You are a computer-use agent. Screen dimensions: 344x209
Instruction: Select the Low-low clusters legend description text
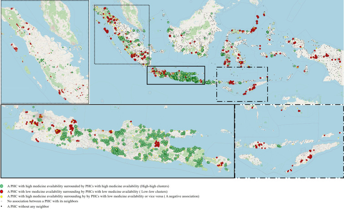pyautogui.click(x=87, y=191)
